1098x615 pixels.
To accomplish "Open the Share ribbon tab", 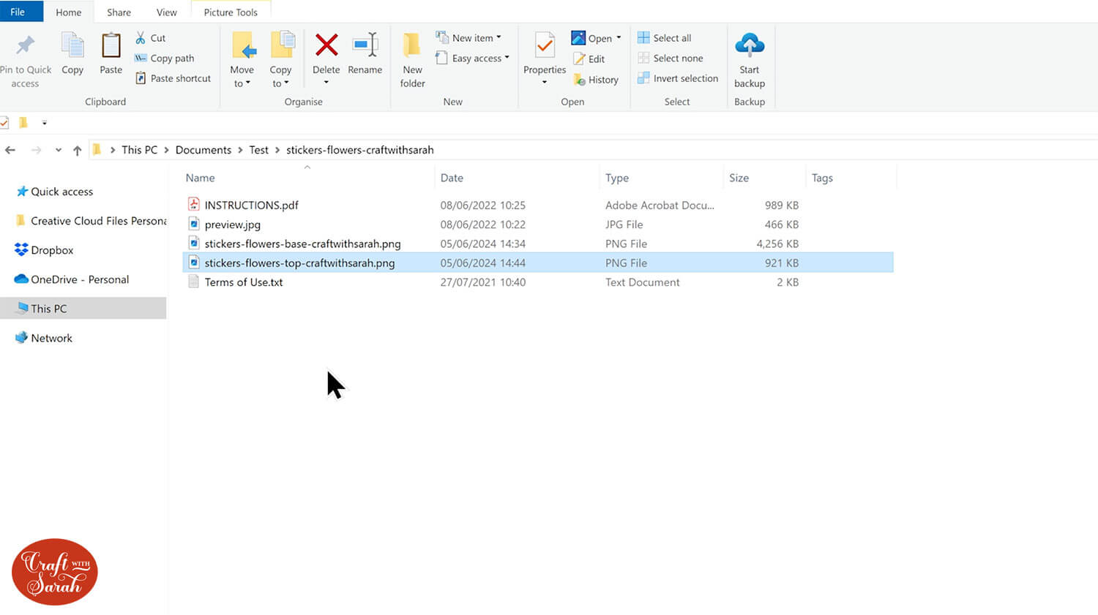I will pos(119,12).
